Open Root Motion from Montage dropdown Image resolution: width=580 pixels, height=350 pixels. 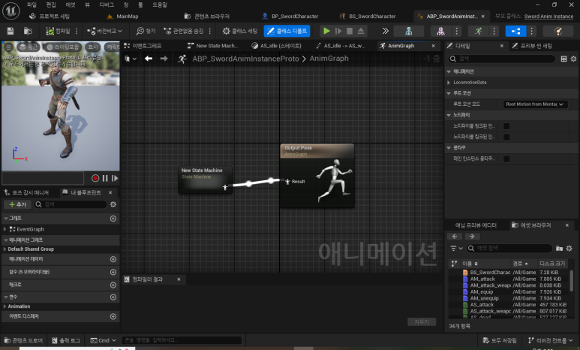pyautogui.click(x=534, y=104)
